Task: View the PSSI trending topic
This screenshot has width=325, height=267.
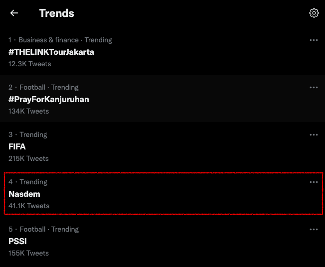Action: 17,241
